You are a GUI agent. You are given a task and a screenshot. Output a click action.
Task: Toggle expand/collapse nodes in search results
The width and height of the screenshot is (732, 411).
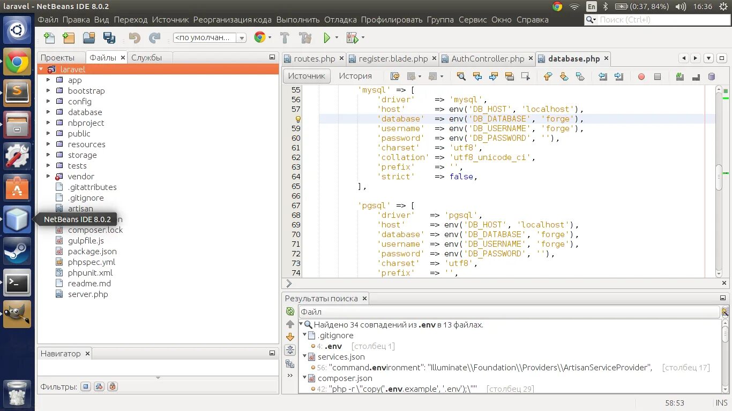point(290,350)
